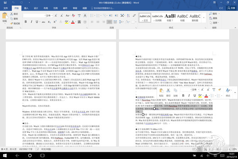The width and height of the screenshot is (238, 159).
Task: Toggle Bold in ribbon Font group
Action: (x=26, y=22)
